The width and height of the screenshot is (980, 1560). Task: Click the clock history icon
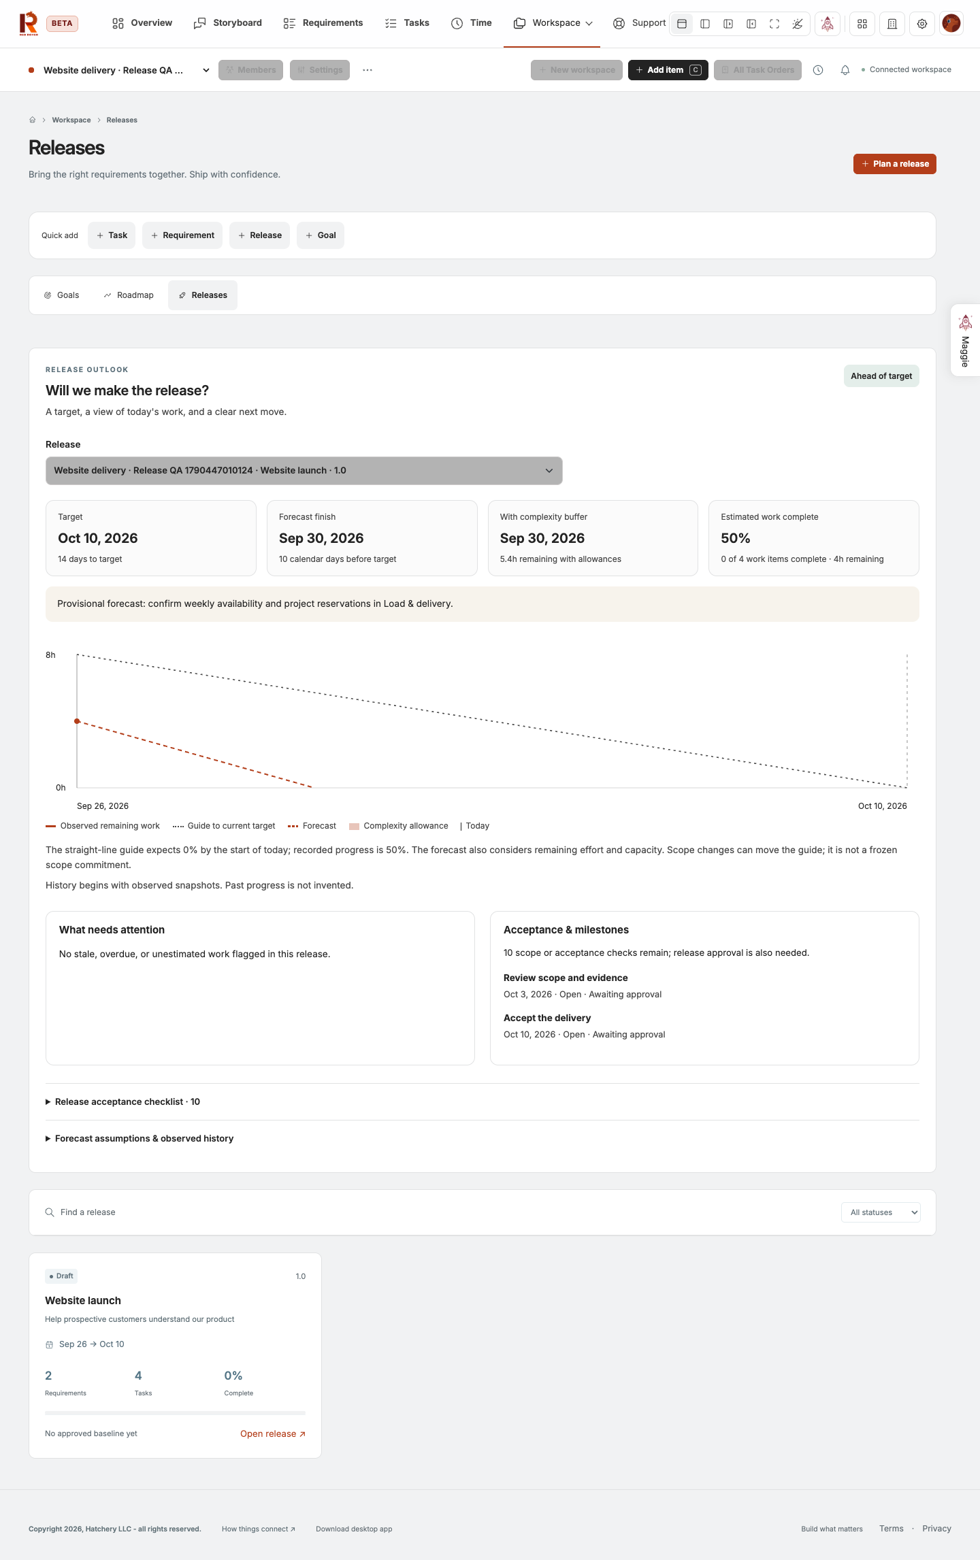pos(818,70)
